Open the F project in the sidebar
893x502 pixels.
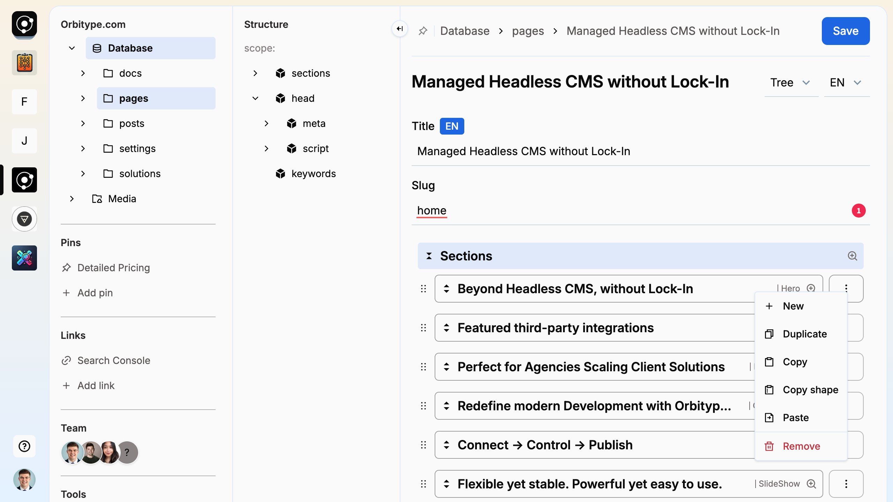(x=24, y=102)
